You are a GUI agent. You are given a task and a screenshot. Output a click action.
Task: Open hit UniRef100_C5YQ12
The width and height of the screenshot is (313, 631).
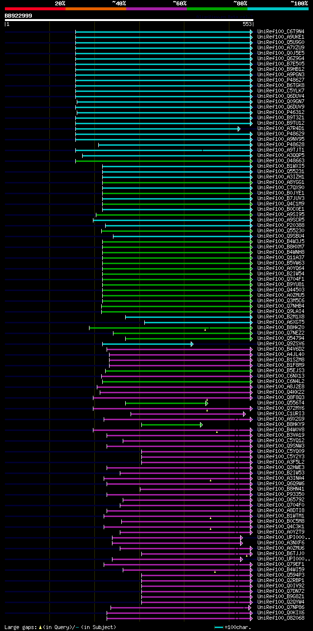click(x=281, y=440)
